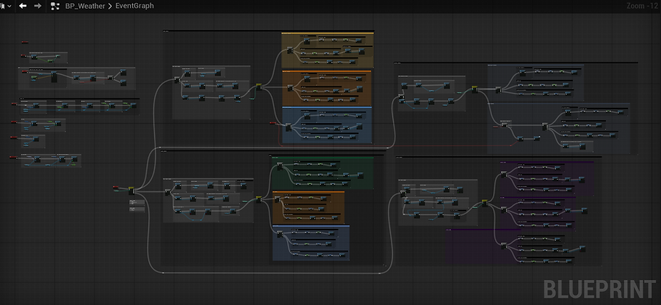Select the BP_Weather breadcrumb
661x305 pixels.
click(x=86, y=7)
